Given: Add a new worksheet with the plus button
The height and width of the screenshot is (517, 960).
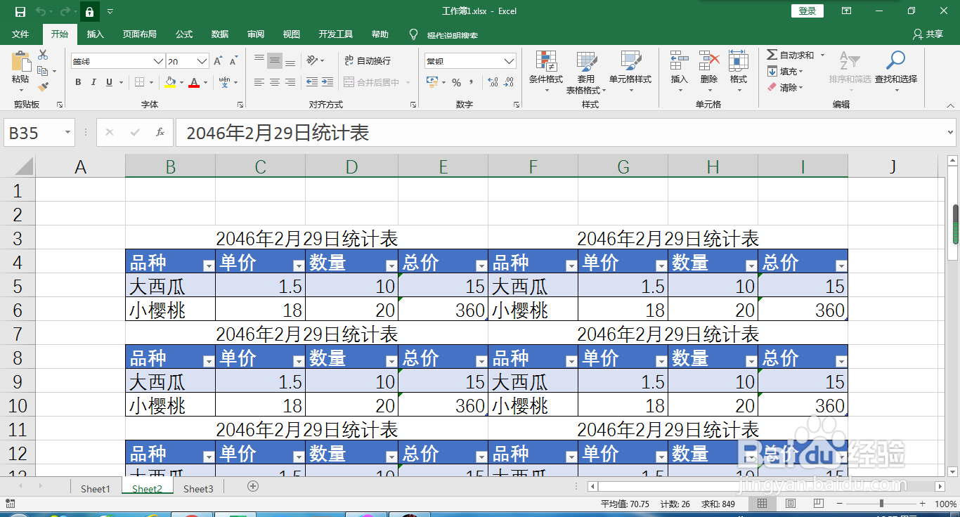Looking at the screenshot, I should click(x=252, y=486).
